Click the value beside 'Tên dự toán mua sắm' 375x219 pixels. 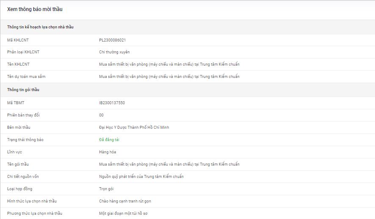point(169,77)
